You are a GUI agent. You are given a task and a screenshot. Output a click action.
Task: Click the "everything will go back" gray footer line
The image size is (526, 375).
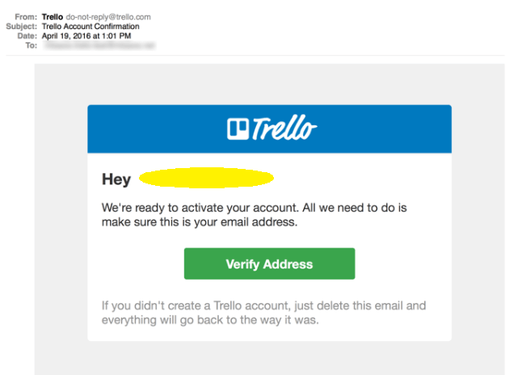pos(210,320)
